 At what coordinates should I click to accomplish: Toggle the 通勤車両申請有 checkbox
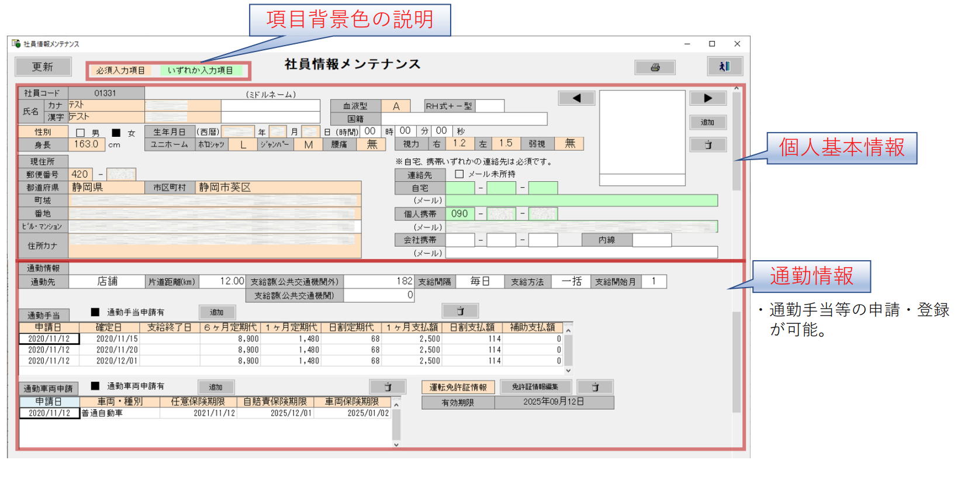tap(95, 386)
